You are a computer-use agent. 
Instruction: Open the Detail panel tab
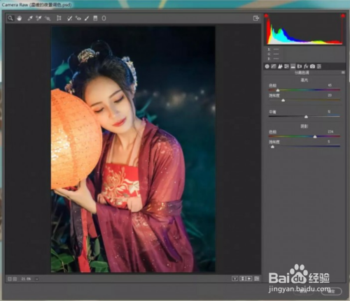[280, 66]
